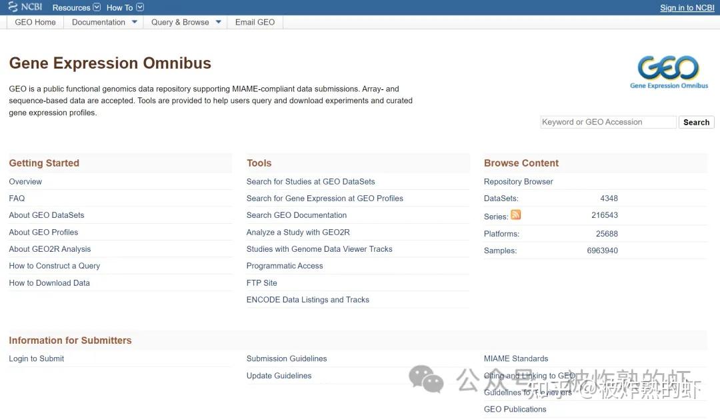This screenshot has height=419, width=720.
Task: Open the MIAME Standards link
Action: click(516, 358)
